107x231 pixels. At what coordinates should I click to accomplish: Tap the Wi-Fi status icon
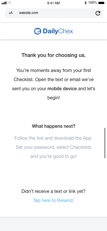[10, 3]
